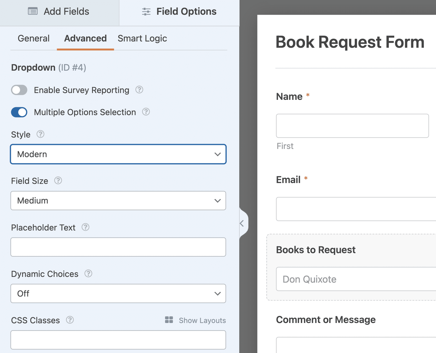Click the help icon beside Multiple Options Selection
Viewport: 436px width, 353px height.
tap(146, 112)
